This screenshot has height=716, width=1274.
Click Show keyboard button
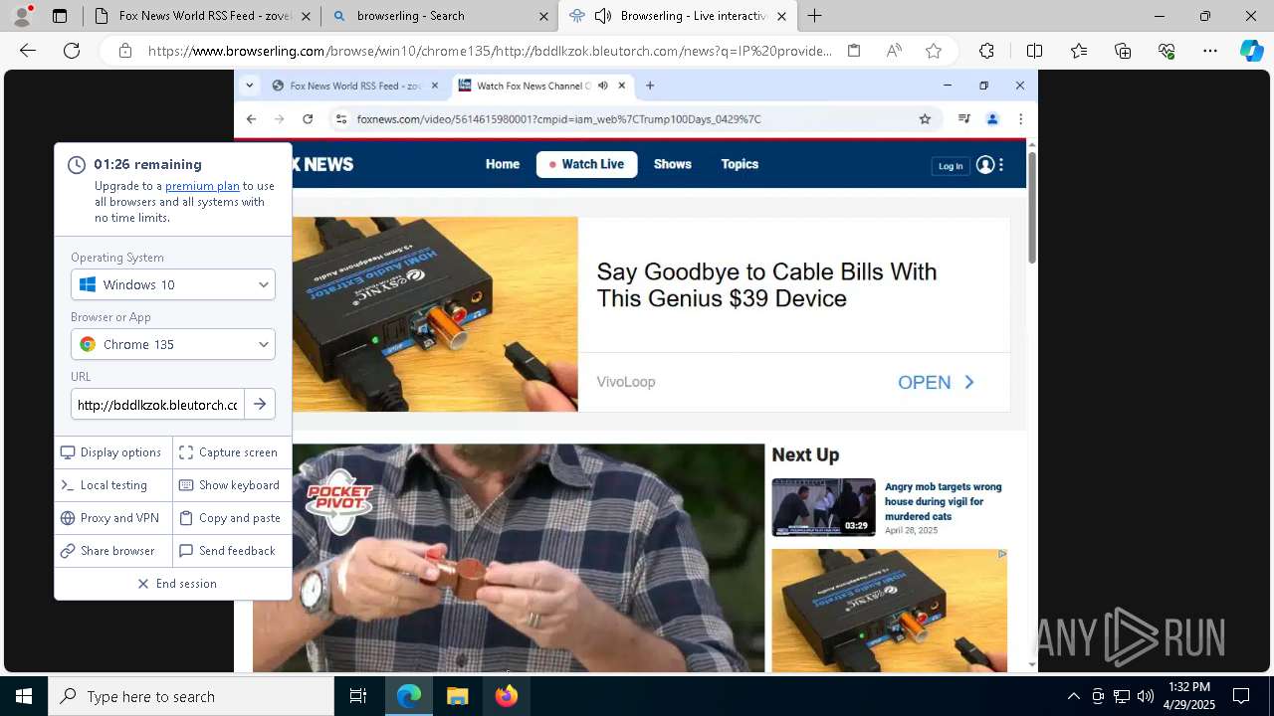pos(232,485)
